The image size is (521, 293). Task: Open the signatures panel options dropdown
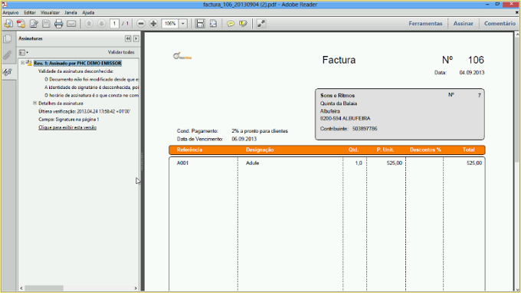[23, 52]
